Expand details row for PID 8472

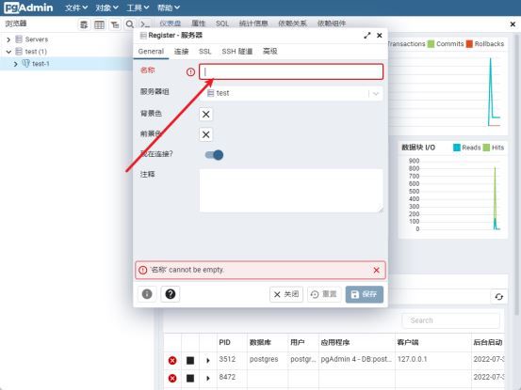coord(207,378)
